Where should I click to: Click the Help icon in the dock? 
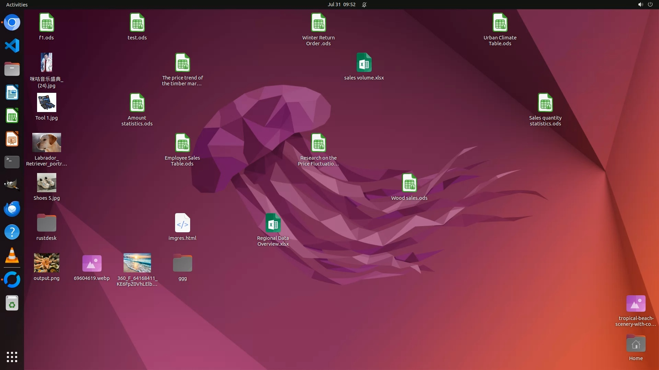point(12,232)
